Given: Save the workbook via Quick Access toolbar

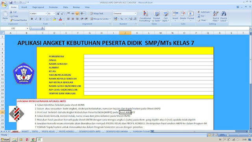Looking at the screenshot, I should tap(11, 2).
